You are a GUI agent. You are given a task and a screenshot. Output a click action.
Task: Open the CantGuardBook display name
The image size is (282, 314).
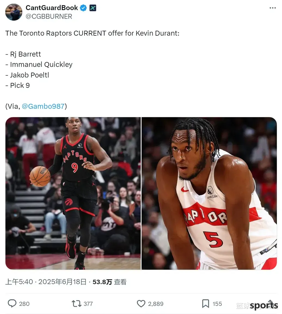(52, 8)
